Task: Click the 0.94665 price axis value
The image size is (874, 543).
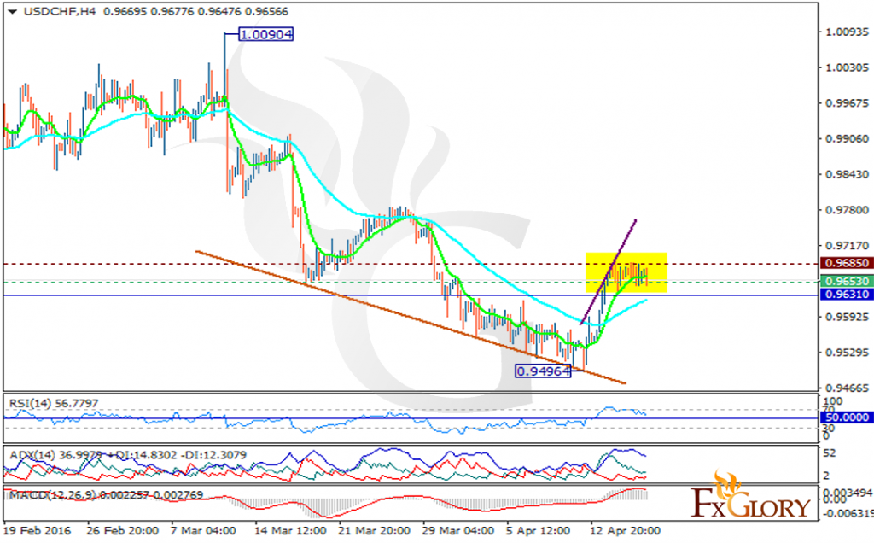Action: coord(848,388)
